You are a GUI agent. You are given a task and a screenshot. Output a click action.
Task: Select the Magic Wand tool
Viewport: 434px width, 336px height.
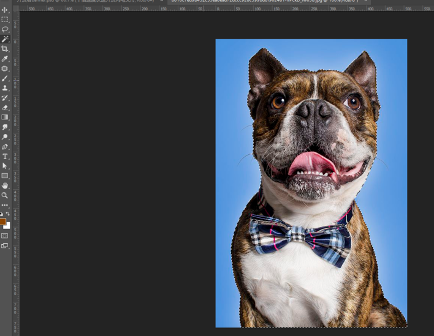[5, 39]
